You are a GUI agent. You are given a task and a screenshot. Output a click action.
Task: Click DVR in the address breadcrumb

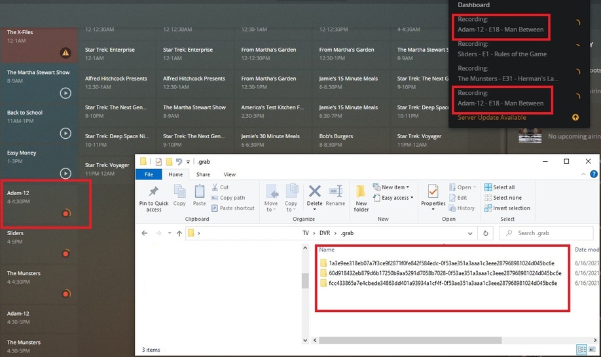325,233
